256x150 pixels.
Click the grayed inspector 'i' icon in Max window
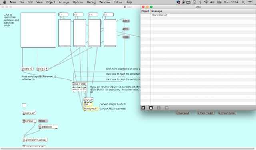click(x=159, y=108)
